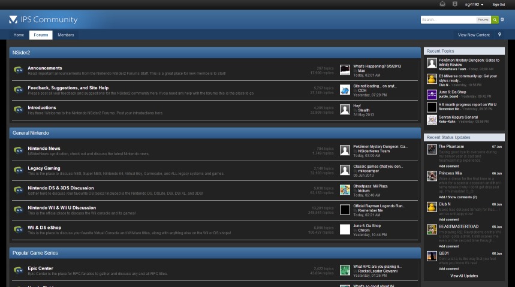The width and height of the screenshot is (515, 287).
Task: Click the pin icon next to View New Content
Action: click(x=499, y=35)
